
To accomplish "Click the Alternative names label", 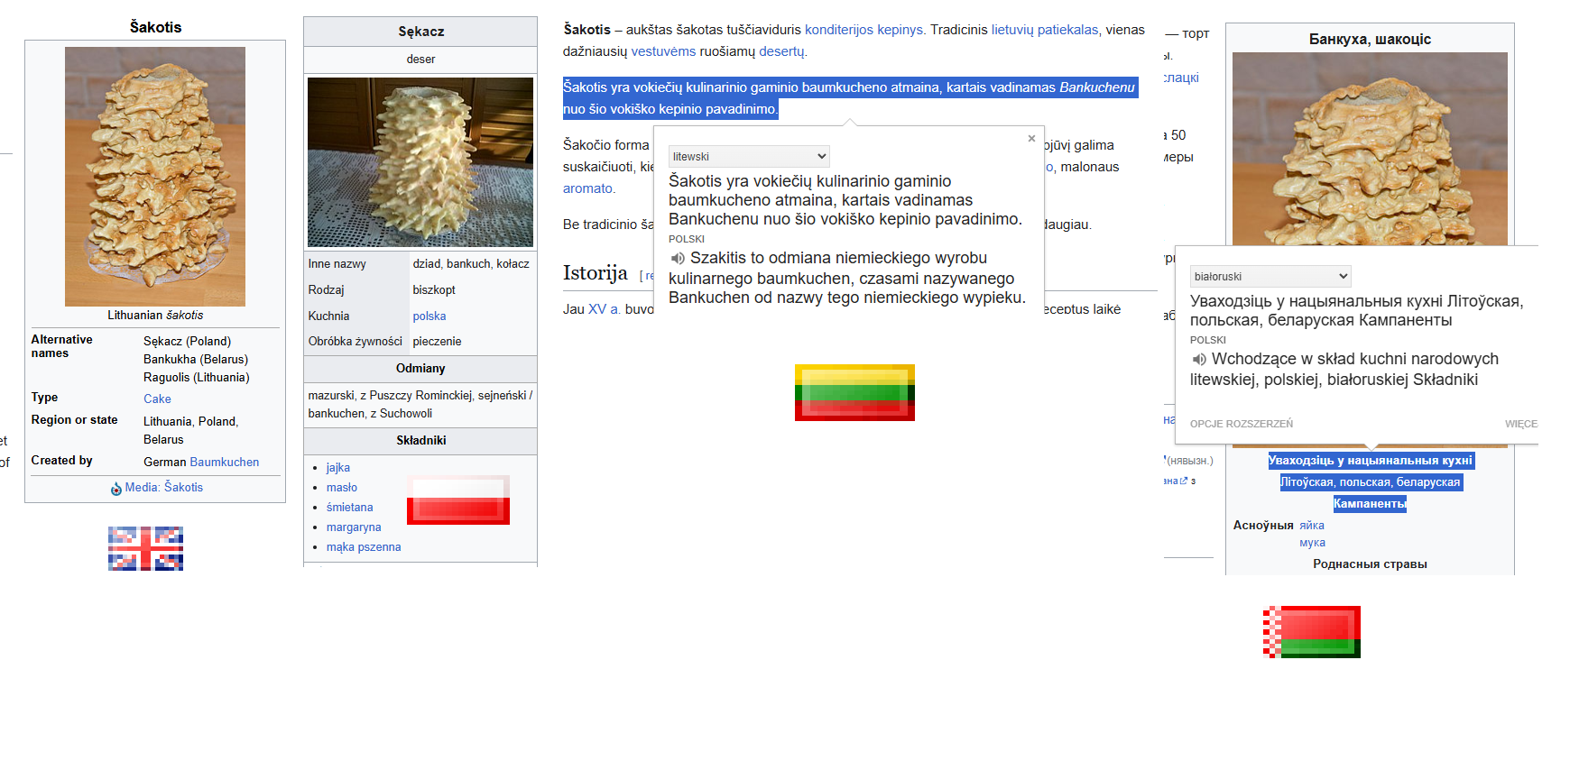I will [61, 346].
